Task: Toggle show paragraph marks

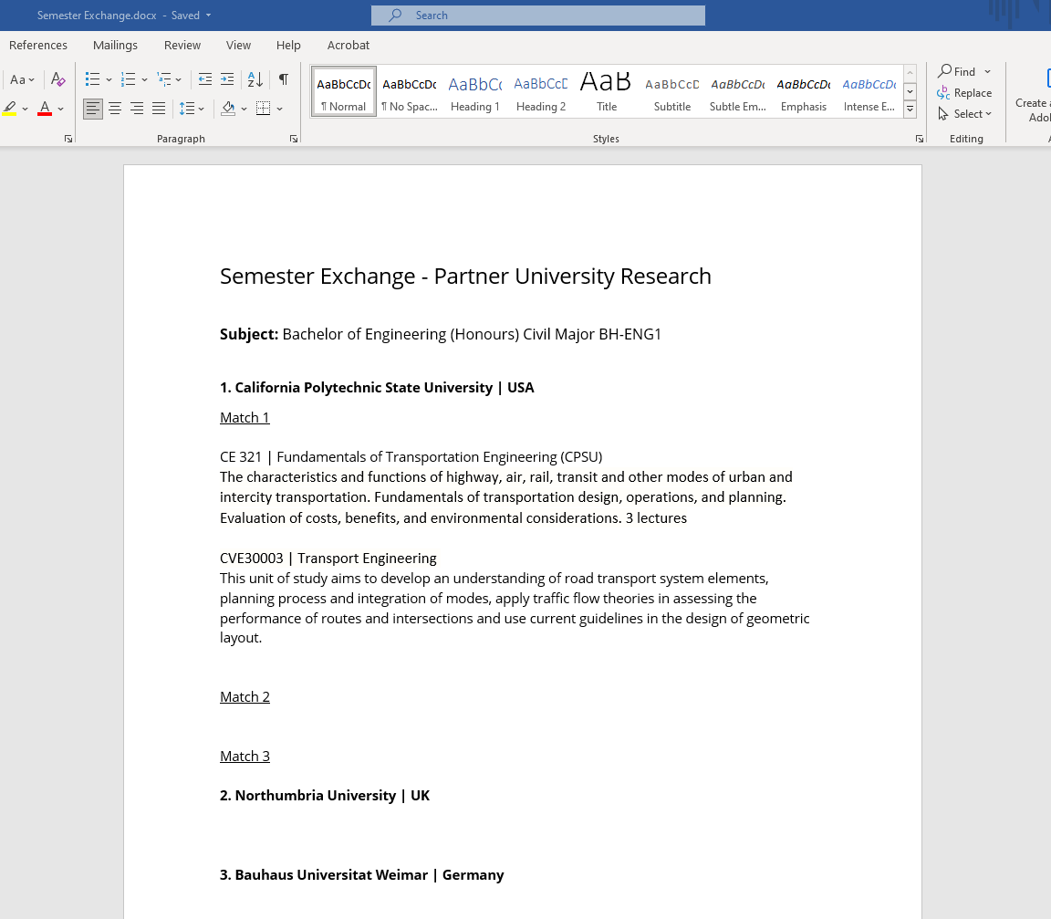Action: tap(284, 79)
